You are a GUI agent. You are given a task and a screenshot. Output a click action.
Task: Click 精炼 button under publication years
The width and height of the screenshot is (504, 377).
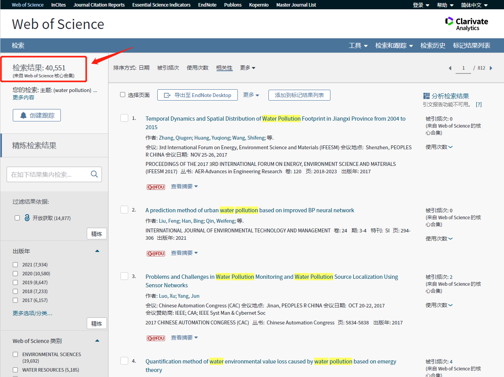point(97,323)
